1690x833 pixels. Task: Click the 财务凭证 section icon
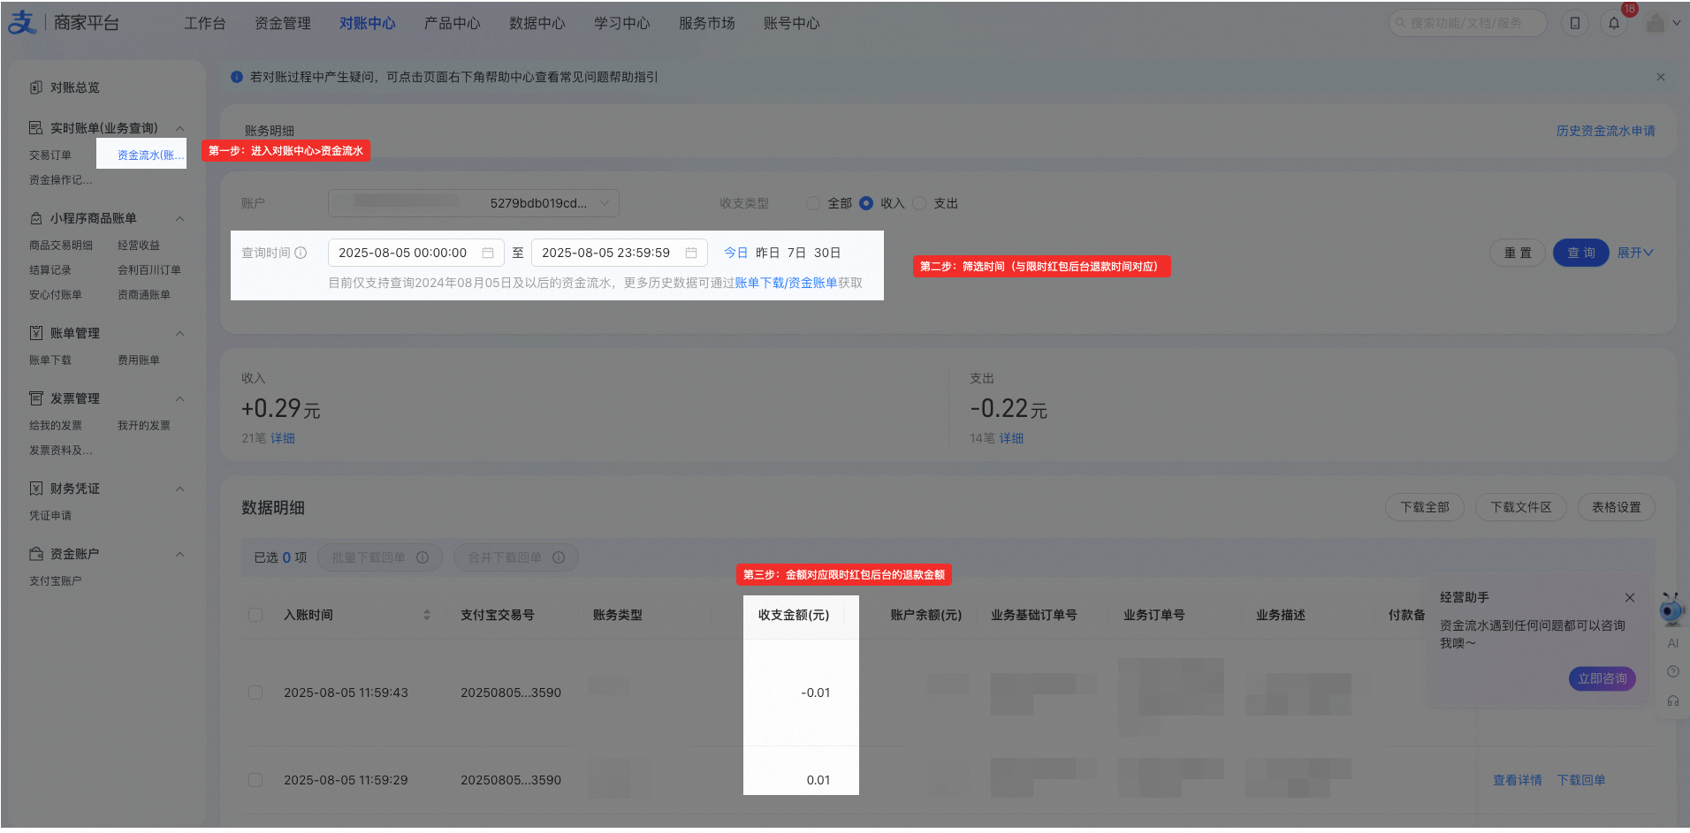pyautogui.click(x=36, y=488)
